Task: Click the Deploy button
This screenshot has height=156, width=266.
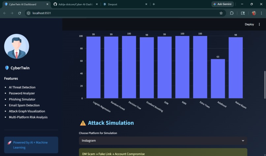Action: pos(249,24)
